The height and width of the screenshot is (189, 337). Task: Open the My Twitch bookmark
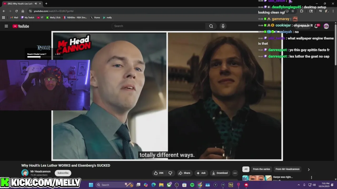[x=28, y=18]
